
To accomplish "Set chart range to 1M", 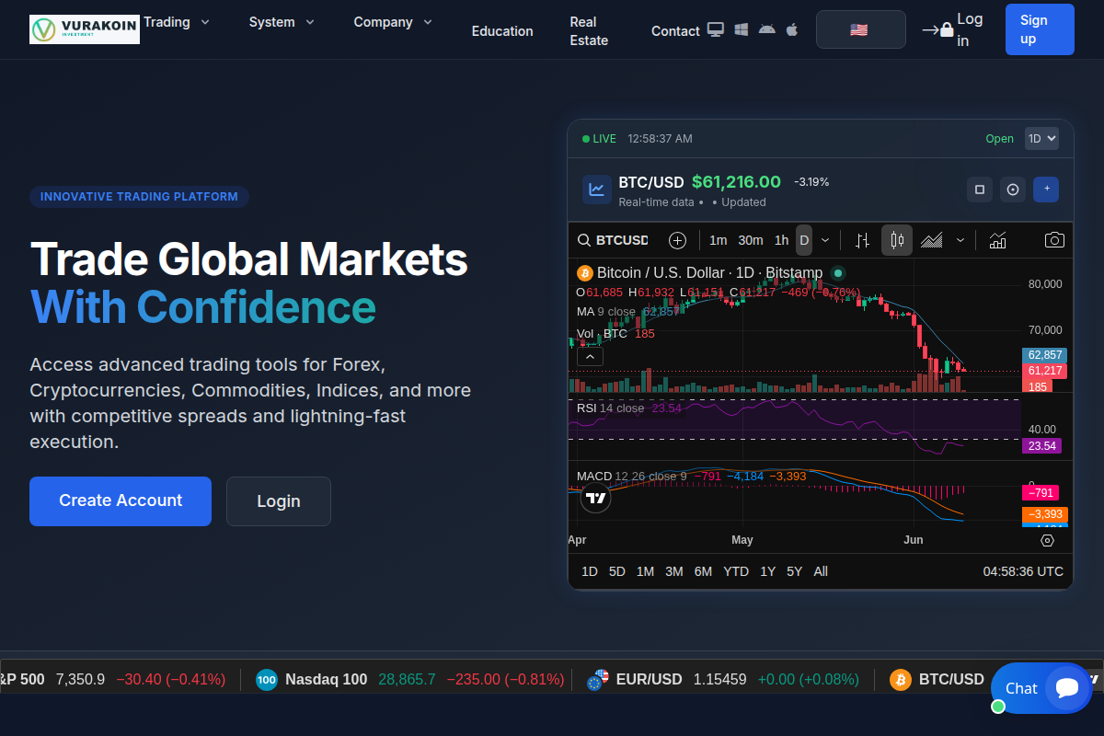I will [x=646, y=571].
